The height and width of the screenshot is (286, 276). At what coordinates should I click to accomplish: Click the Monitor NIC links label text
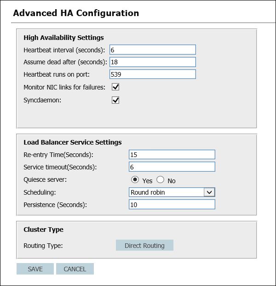(64, 87)
